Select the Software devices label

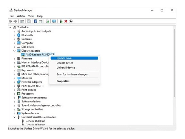point(31,101)
